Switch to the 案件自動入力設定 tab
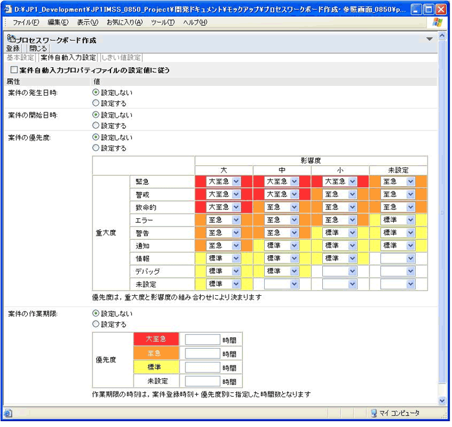 click(x=68, y=58)
